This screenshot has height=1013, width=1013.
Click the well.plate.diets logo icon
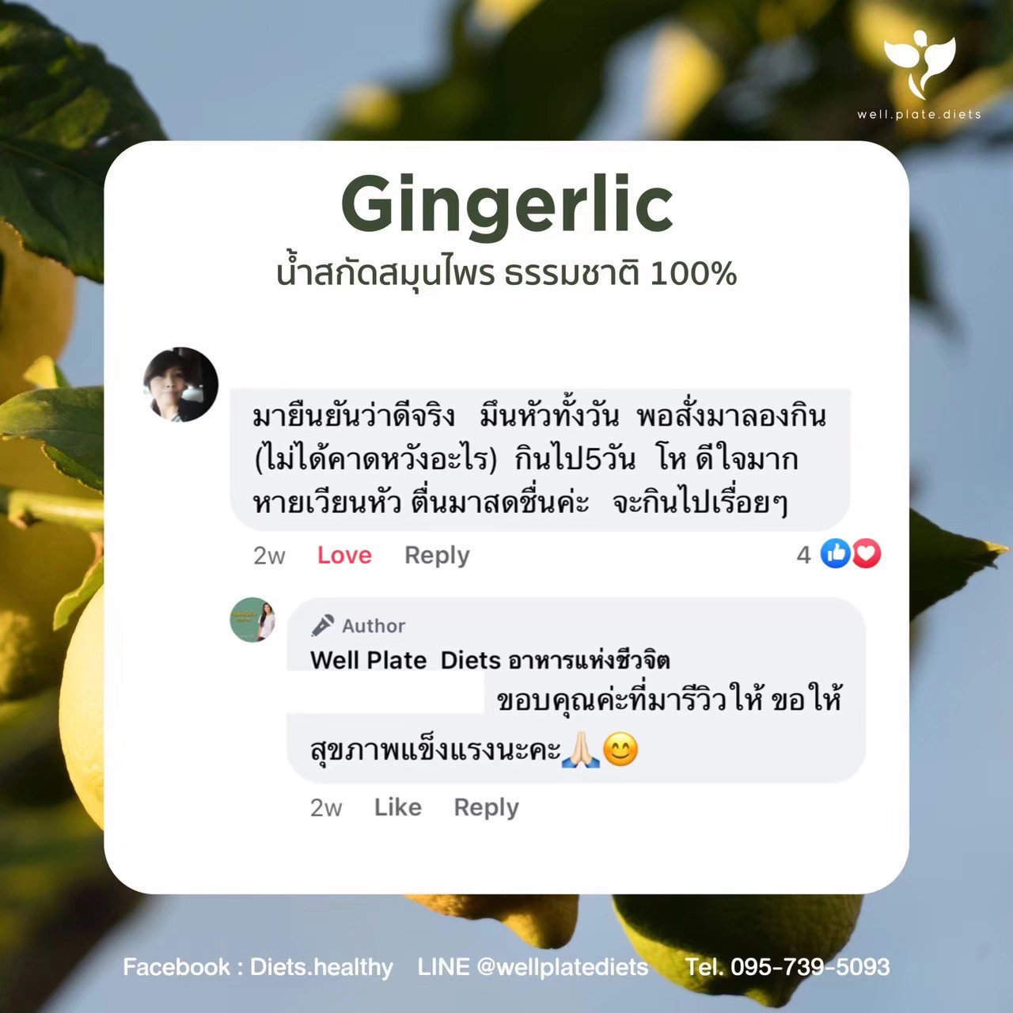(x=920, y=63)
